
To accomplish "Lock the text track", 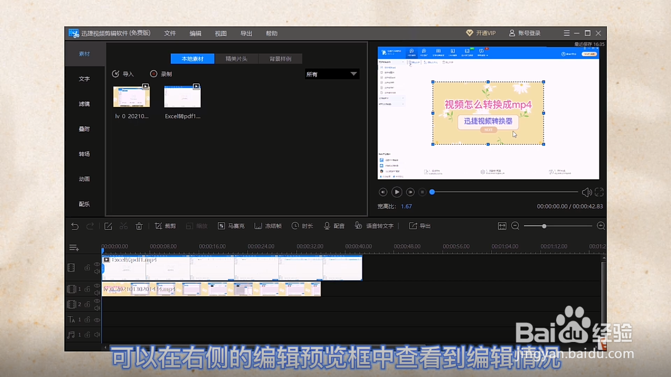I will [88, 319].
